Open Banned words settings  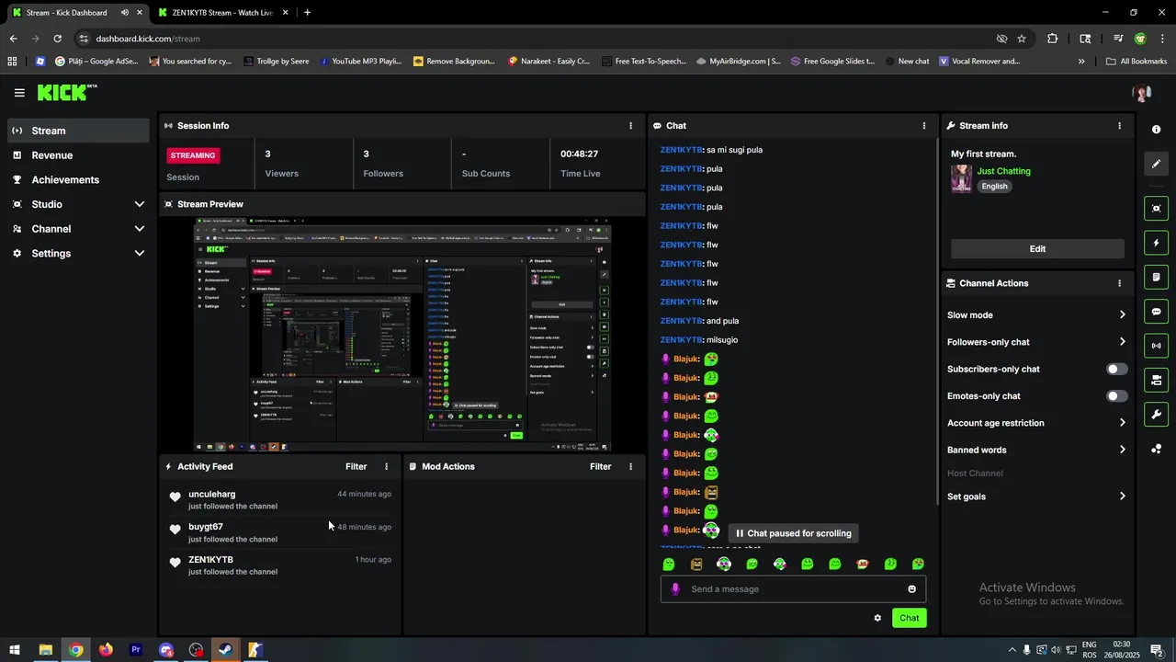tap(1036, 451)
